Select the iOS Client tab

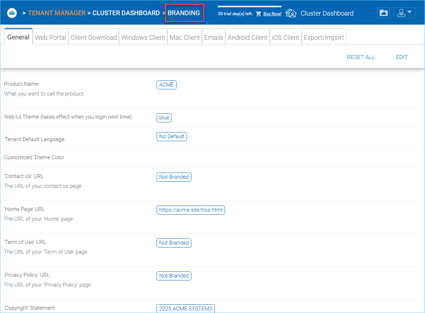pos(286,37)
